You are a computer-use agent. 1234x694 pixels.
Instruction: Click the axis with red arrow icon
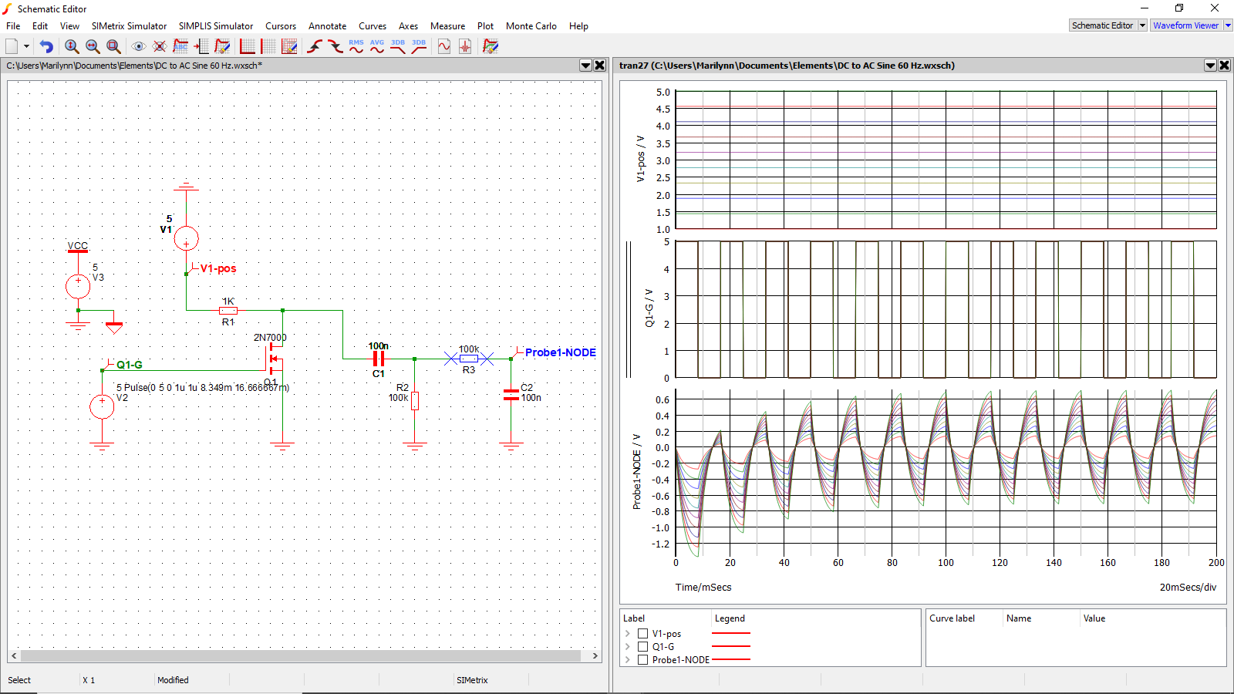pos(201,46)
